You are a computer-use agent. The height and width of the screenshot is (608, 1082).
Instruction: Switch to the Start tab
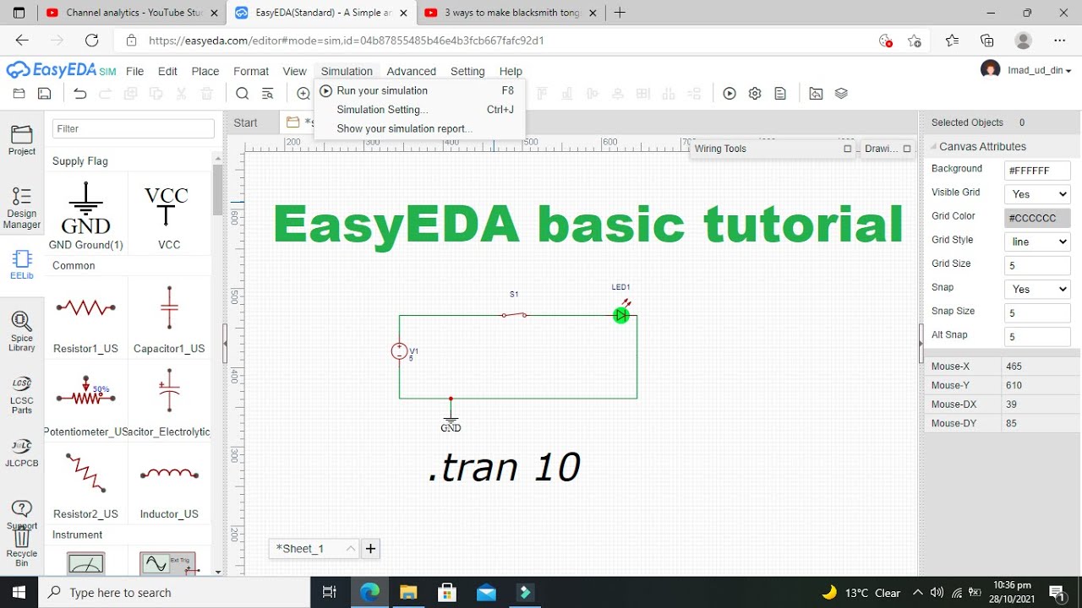[246, 122]
